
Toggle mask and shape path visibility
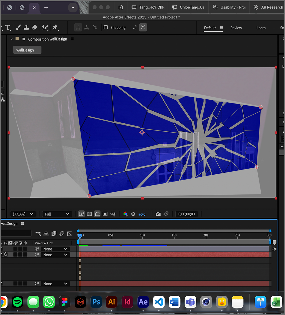[x=97, y=214]
